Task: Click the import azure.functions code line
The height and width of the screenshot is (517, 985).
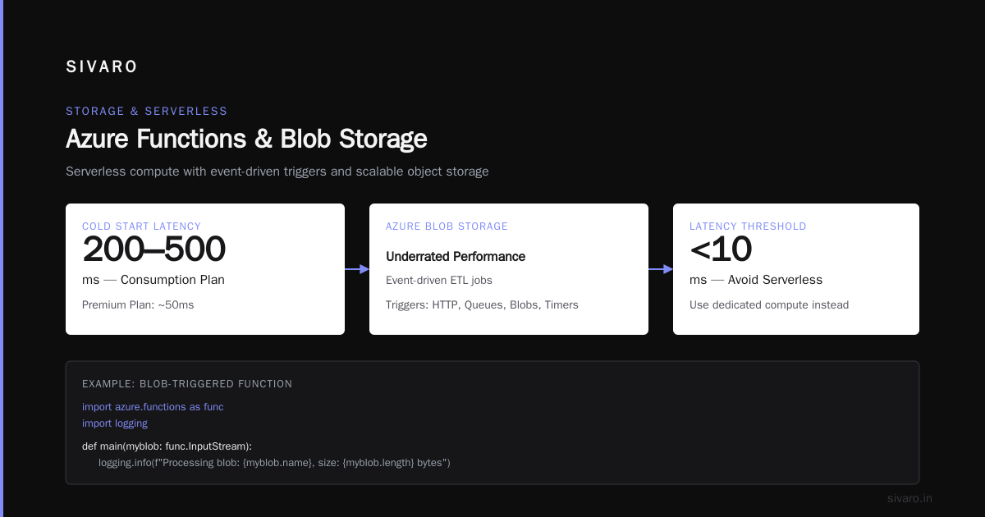Action: pyautogui.click(x=153, y=407)
